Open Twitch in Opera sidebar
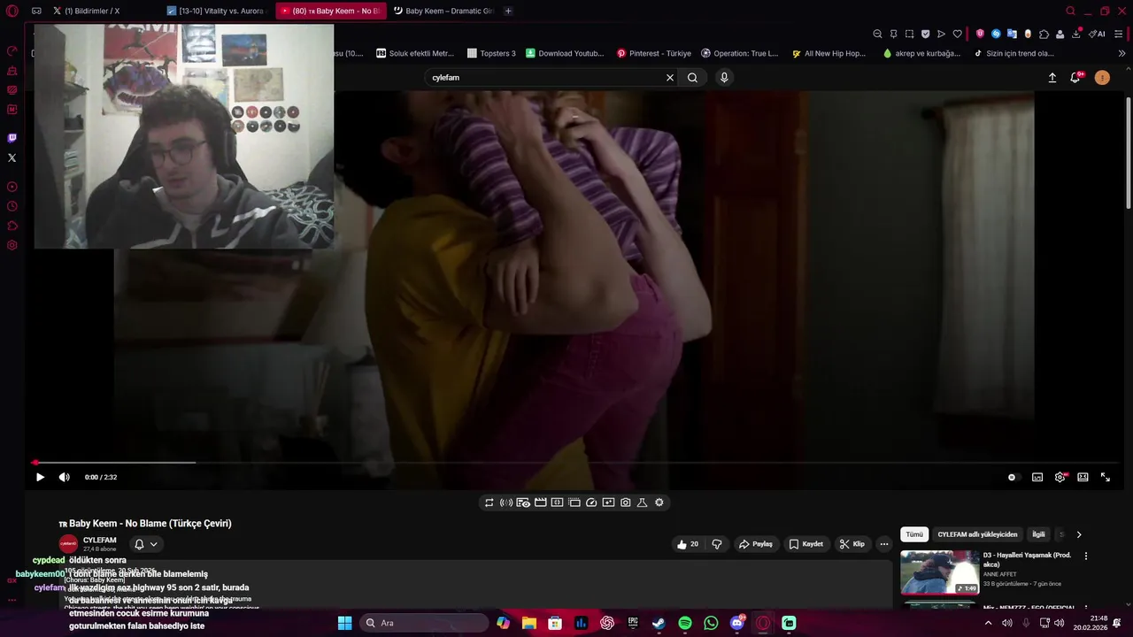Screen dimensions: 1133x637 pos(12,138)
